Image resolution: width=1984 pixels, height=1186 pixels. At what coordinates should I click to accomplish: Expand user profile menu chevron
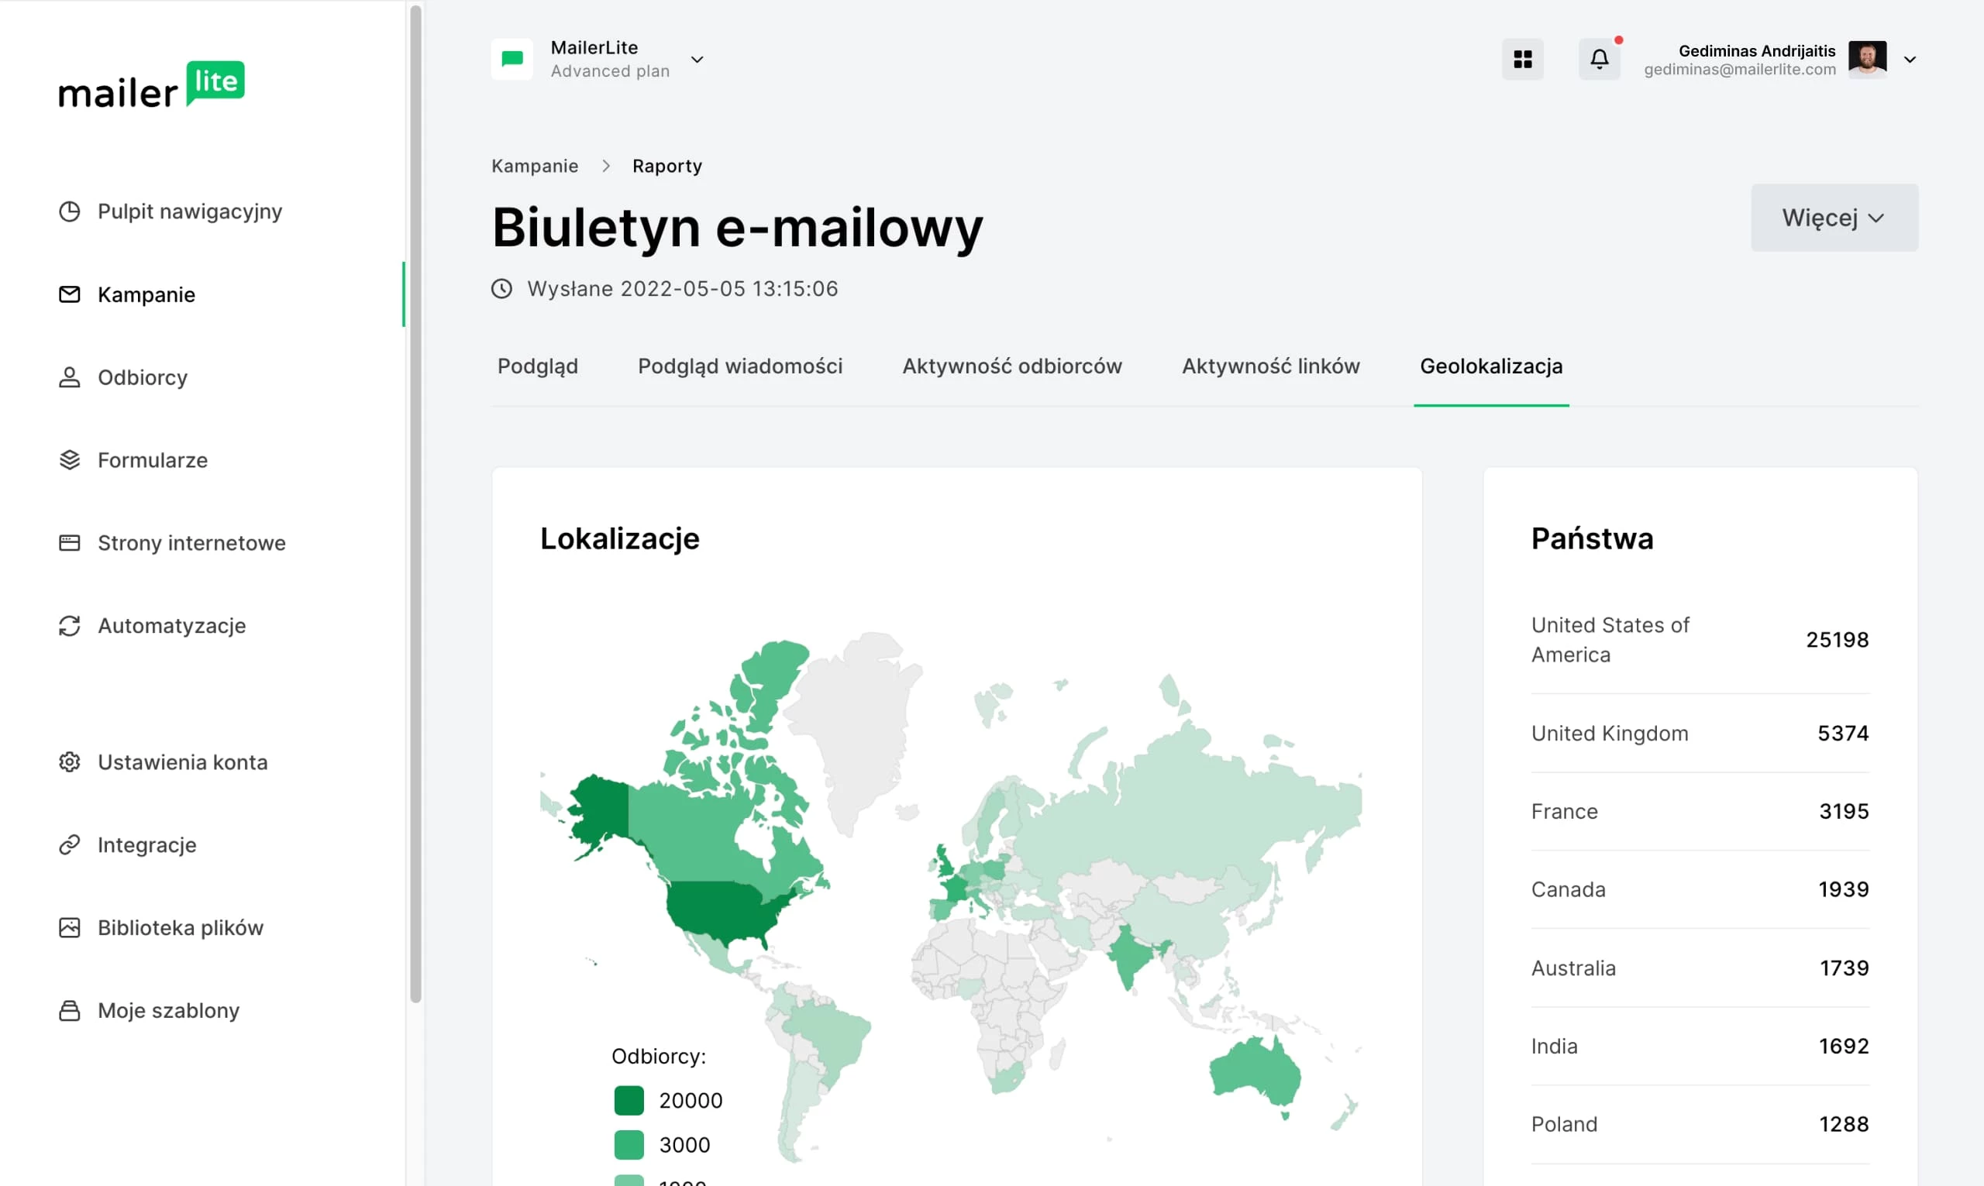1909,59
